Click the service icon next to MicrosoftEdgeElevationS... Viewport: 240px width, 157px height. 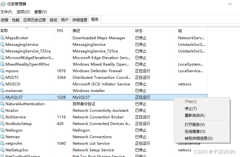coord(2,57)
